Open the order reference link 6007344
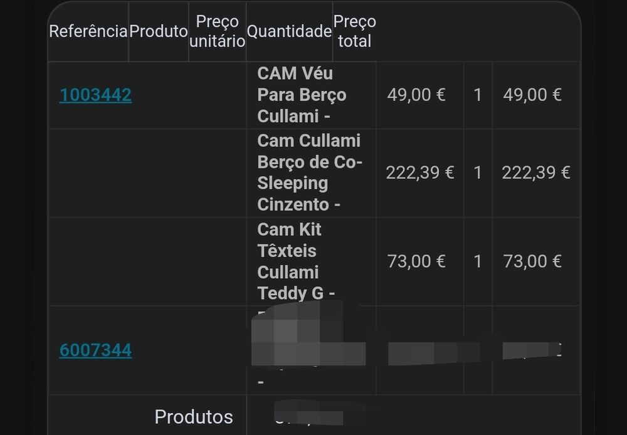 (95, 350)
